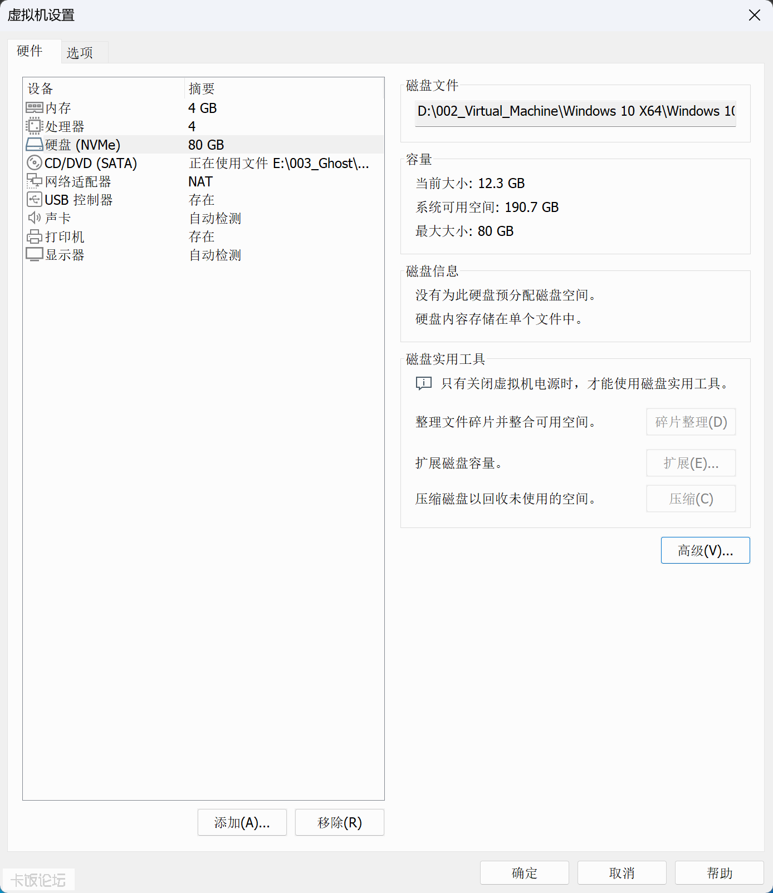The image size is (773, 893).
Task: Click the display (显示器) monitor icon
Action: [x=35, y=255]
